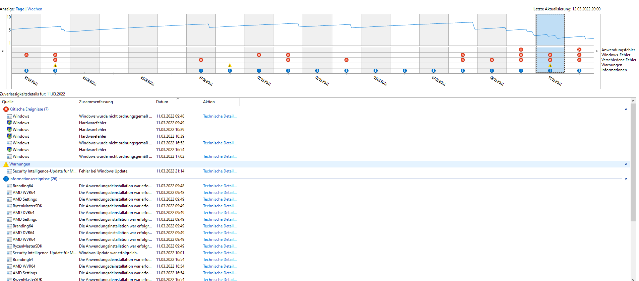Select Windows-Fehler icon on 10.03.2022
Screen dimensions: 639x281
pos(521,55)
